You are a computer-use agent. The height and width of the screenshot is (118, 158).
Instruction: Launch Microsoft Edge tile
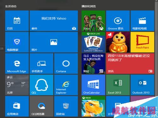click(x=17, y=64)
